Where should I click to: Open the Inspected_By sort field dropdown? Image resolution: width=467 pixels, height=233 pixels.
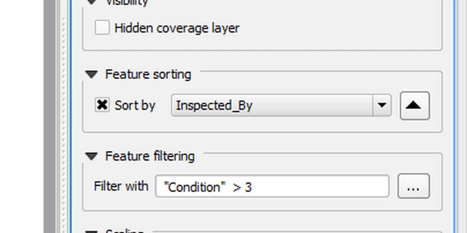click(x=281, y=105)
